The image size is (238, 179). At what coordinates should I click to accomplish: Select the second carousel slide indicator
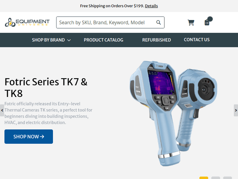216,178
